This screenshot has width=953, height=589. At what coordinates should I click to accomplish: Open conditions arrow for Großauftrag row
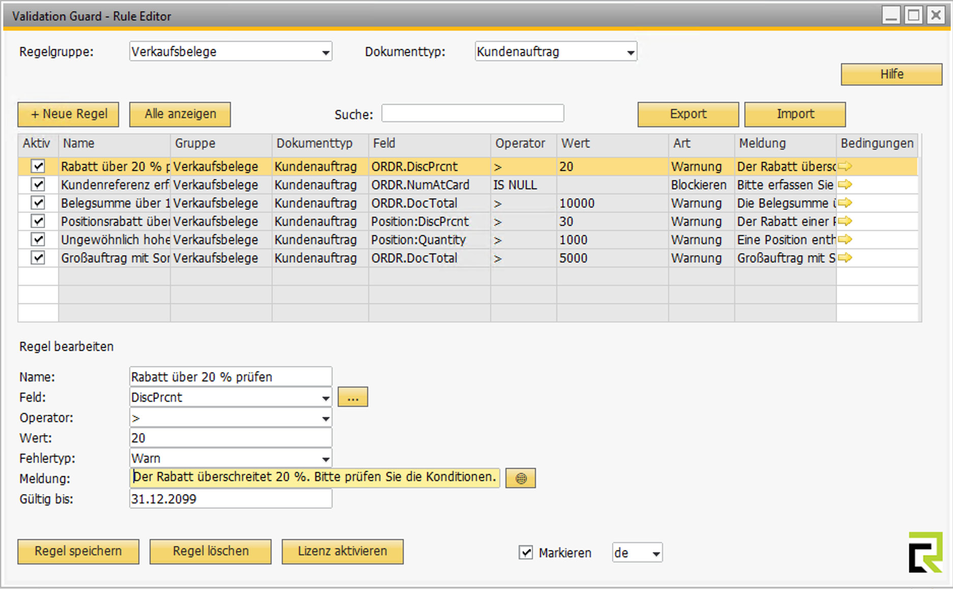845,258
